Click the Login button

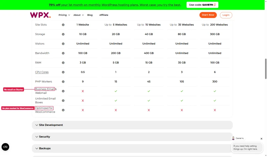(226, 15)
